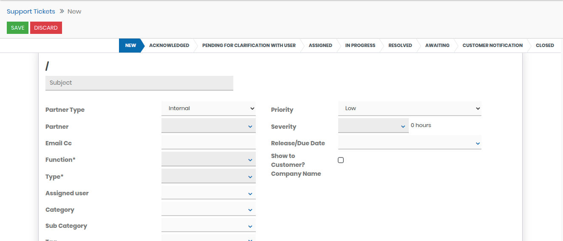Switch stage to Closed
Image resolution: width=563 pixels, height=241 pixels.
(x=544, y=45)
